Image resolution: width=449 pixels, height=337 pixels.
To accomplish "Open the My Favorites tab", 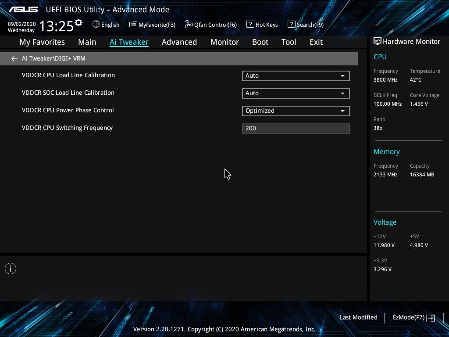I will coord(42,42).
